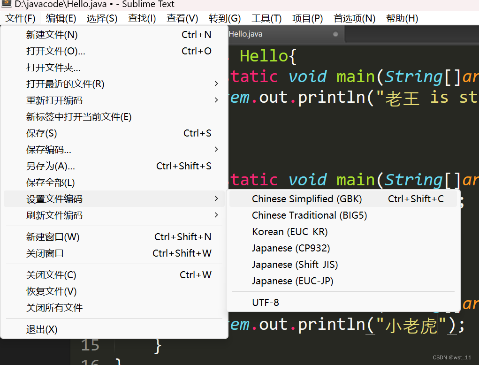Viewport: 479px width, 365px height.
Task: Expand 设置文件编码 submenu
Action: click(114, 199)
